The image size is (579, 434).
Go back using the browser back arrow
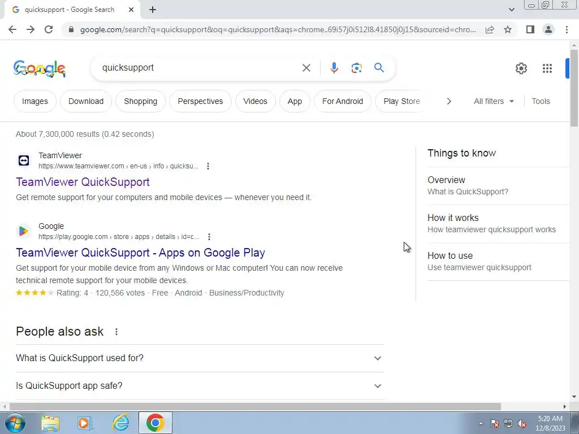12,29
